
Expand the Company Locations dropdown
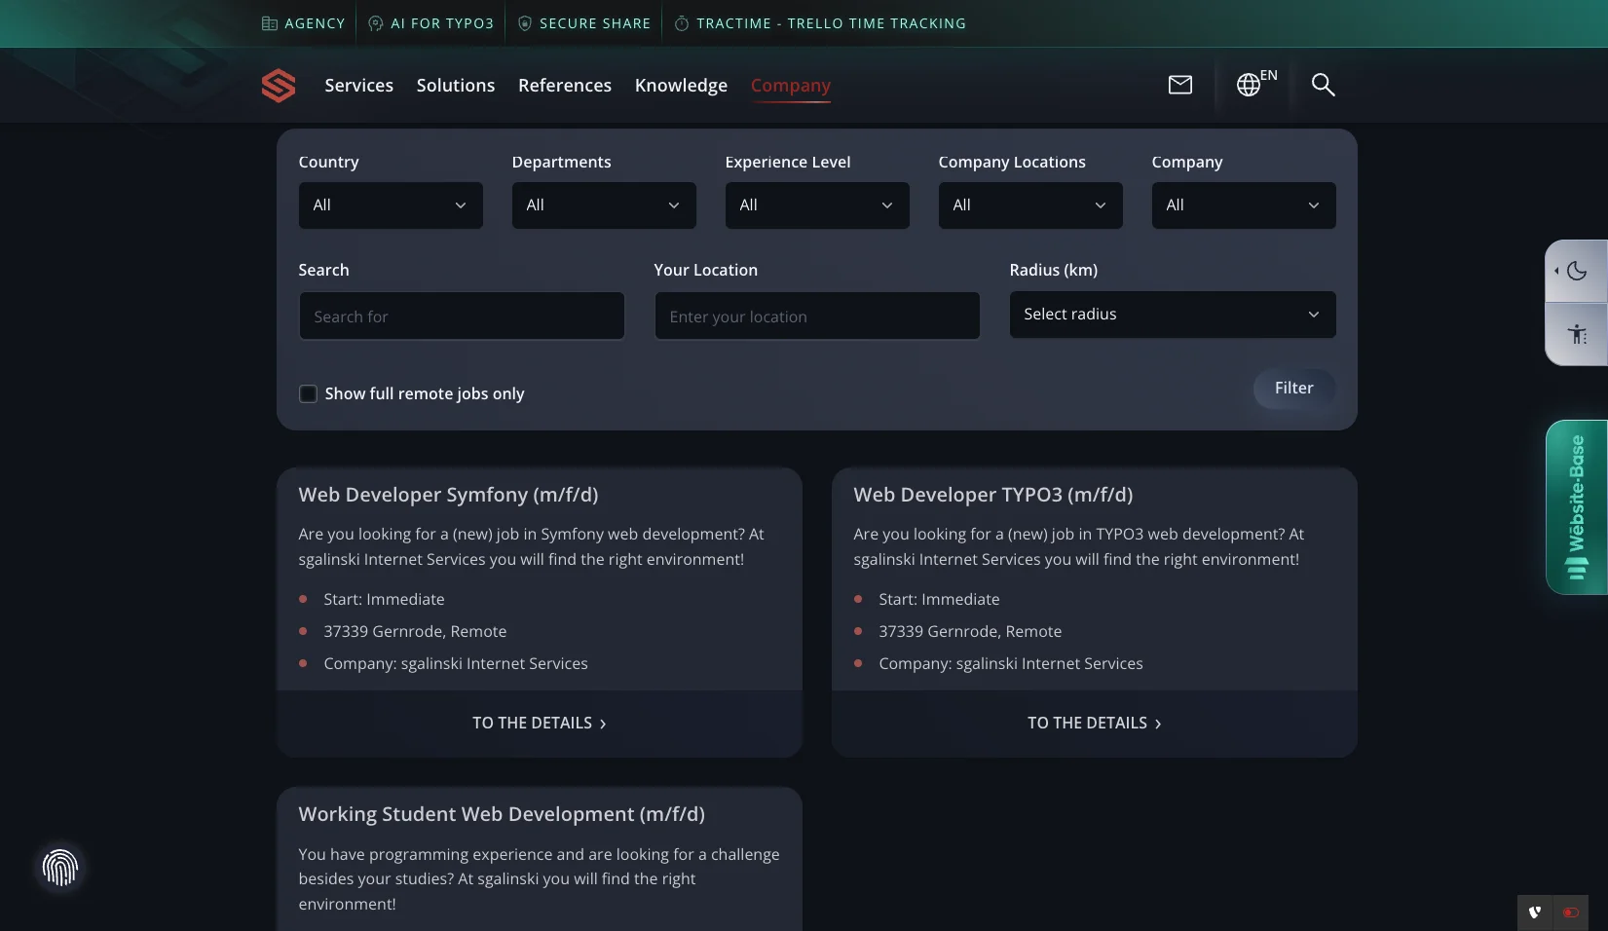1030,205
